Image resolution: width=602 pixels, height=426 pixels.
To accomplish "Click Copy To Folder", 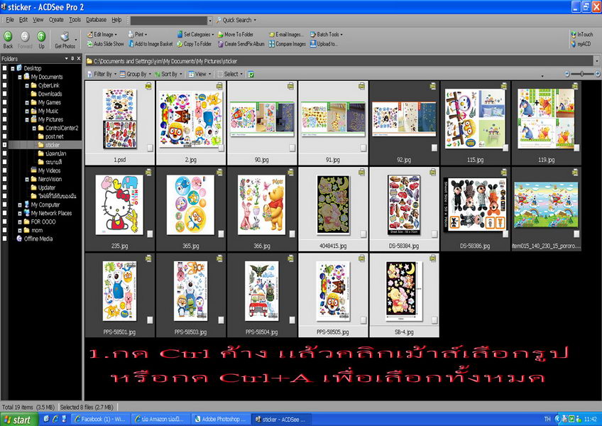I will [195, 44].
